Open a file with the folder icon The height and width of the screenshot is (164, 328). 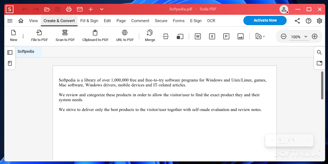click(47, 9)
